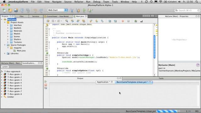Viewport: 201px width, 113px height.
Task: Expand the Emitter node
Action: coord(2,97)
